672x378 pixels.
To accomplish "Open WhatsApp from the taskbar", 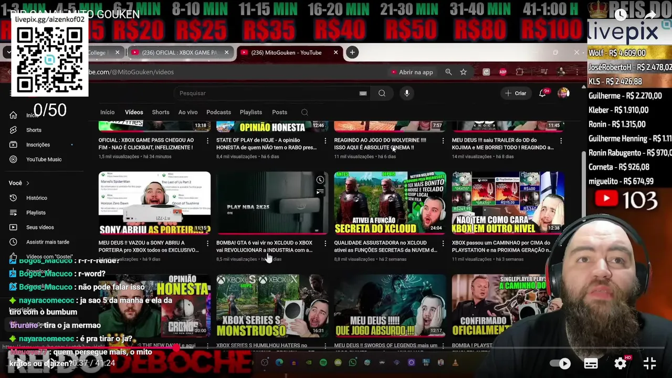I will pos(352,363).
